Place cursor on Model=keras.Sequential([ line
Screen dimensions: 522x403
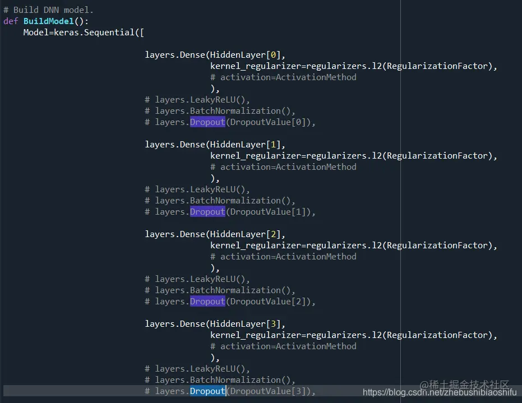click(x=84, y=33)
